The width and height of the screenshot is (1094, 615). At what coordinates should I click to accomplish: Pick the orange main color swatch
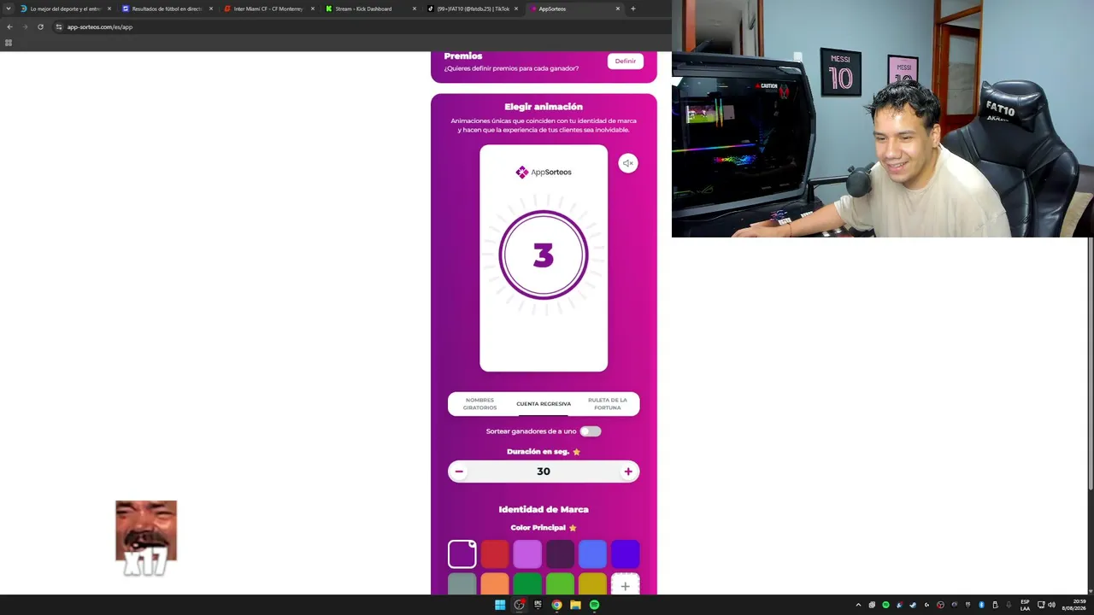495,584
